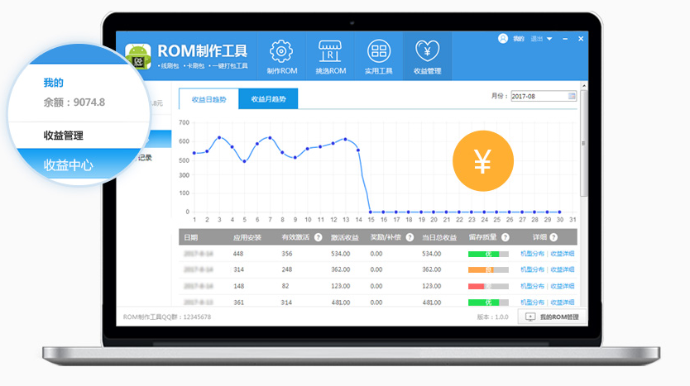Click the help icon next to 详细
This screenshot has height=386, width=690.
click(553, 237)
